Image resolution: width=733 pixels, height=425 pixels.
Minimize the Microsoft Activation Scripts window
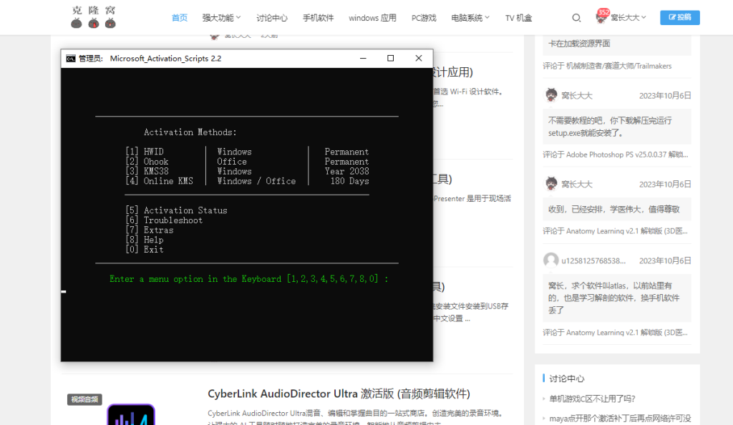(x=363, y=59)
